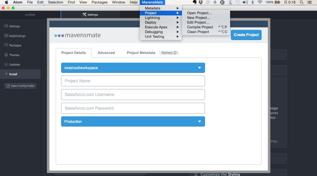Screen dimensions: 317x176
Task: Click the 0:16 clock in menu bar
Action: coord(290,2)
